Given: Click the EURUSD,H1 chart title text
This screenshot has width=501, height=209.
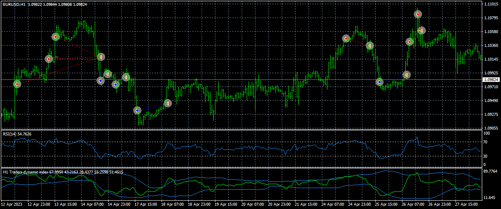Looking at the screenshot, I should tap(14, 4).
